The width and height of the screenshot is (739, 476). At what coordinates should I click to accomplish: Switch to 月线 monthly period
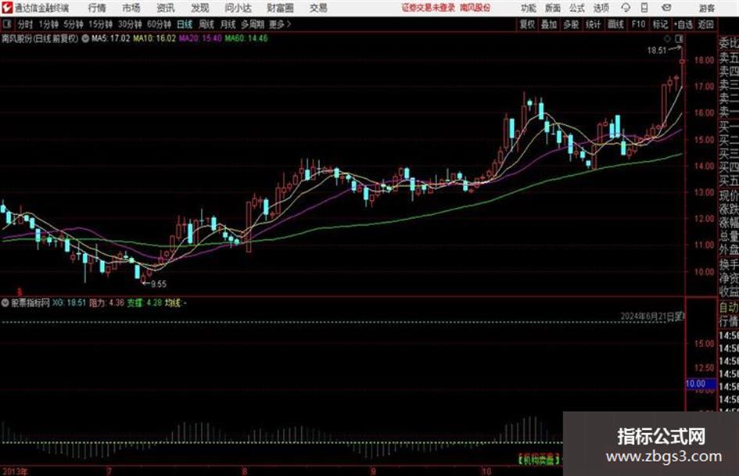click(228, 24)
